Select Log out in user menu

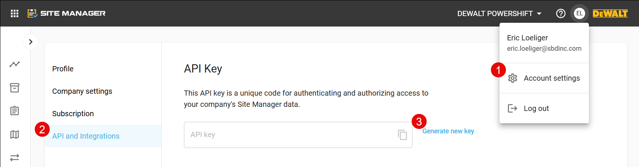[x=544, y=108]
